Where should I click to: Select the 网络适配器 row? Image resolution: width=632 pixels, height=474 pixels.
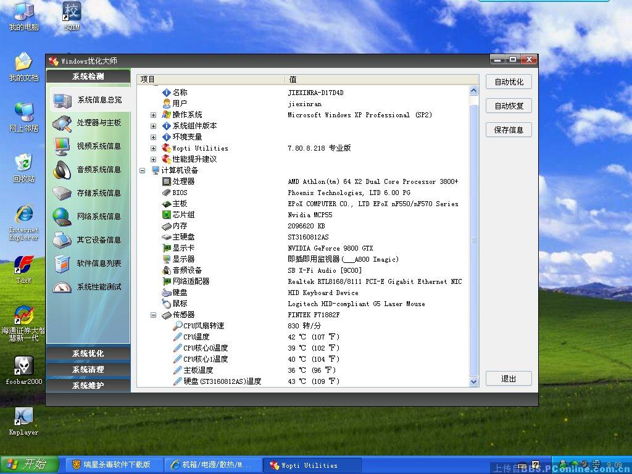point(303,281)
